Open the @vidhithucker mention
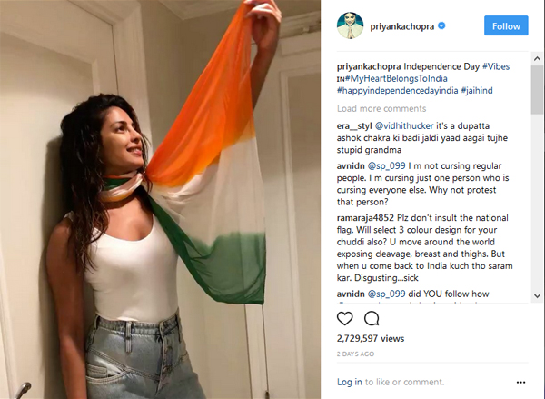Screen dimensions: 545x399 coord(404,126)
